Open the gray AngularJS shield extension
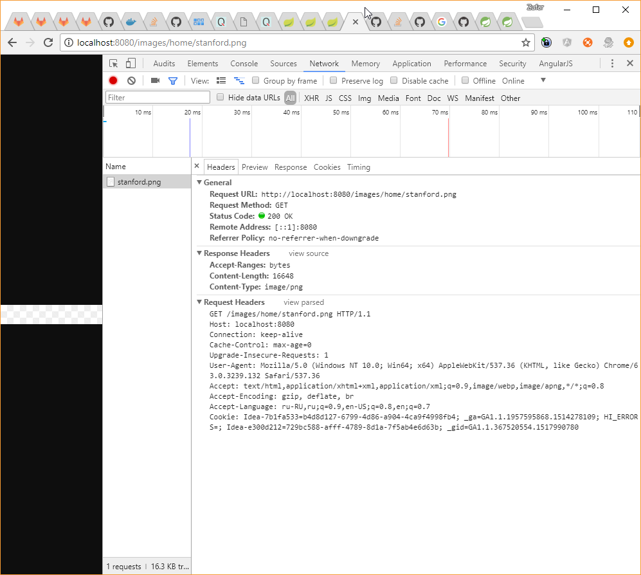This screenshot has width=641, height=575. tap(566, 42)
